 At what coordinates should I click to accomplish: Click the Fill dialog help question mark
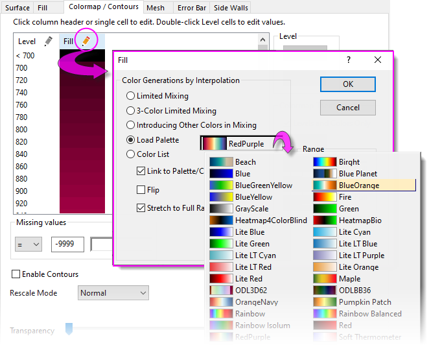pyautogui.click(x=349, y=60)
